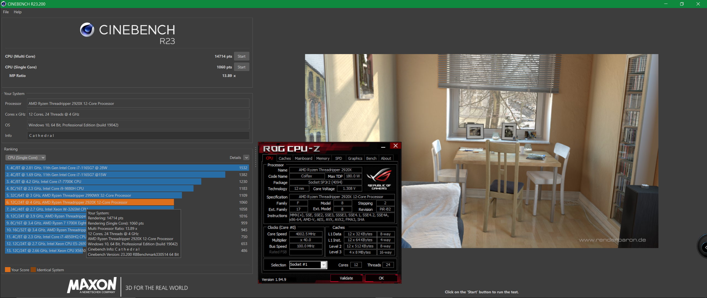
Task: Click the Info text field containing Cathedral
Action: 138,135
